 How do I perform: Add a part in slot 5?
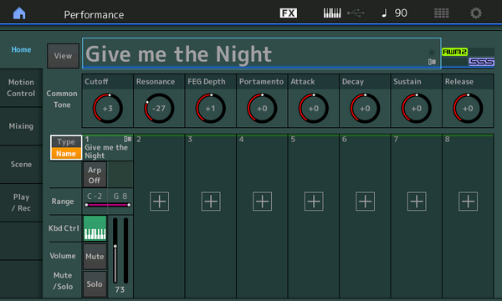(x=314, y=202)
